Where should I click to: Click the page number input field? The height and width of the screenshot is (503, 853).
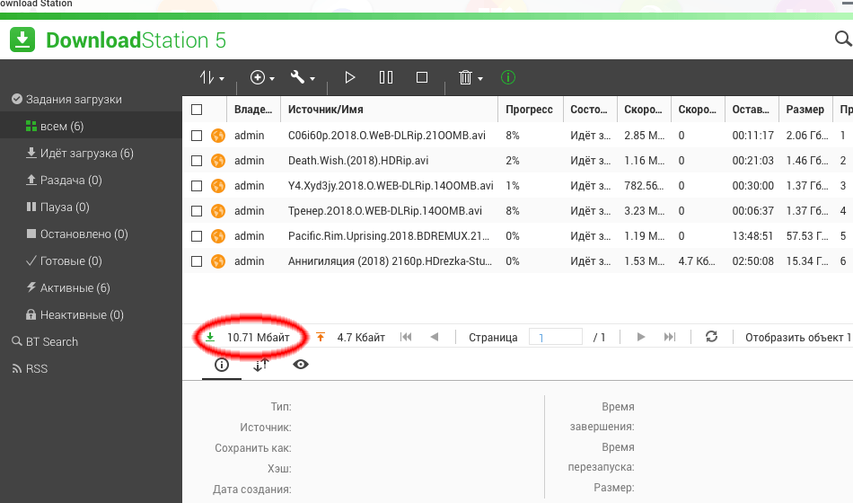(x=556, y=338)
